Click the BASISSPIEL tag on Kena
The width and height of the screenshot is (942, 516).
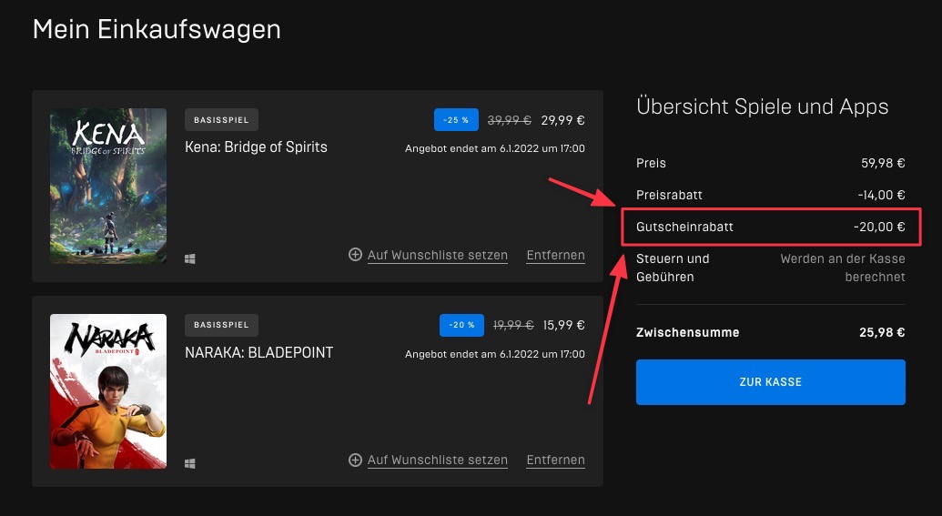pos(222,119)
